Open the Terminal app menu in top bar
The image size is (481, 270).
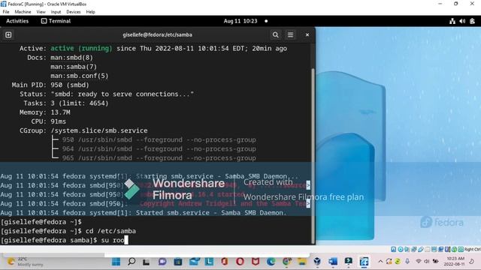(x=56, y=21)
